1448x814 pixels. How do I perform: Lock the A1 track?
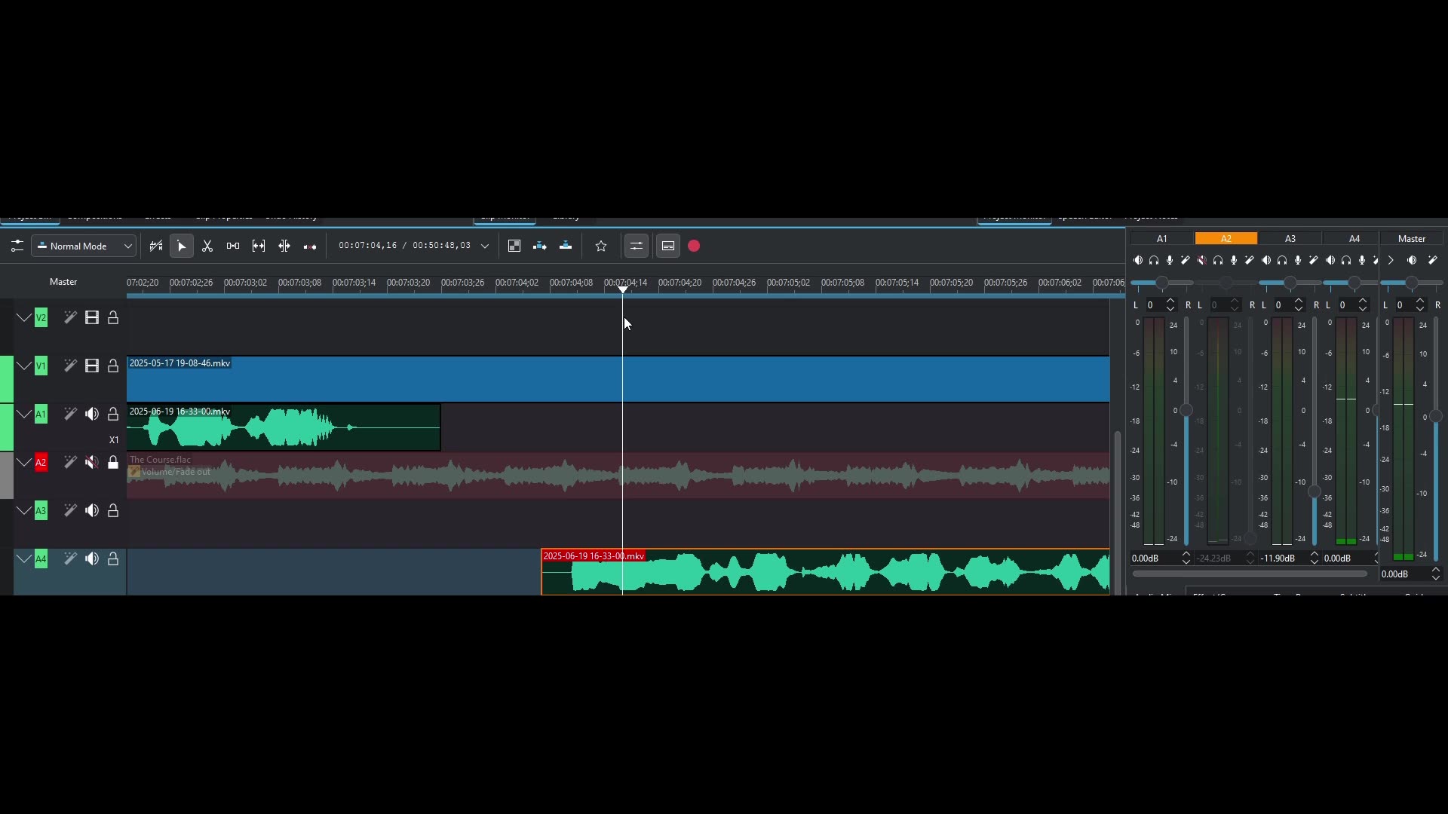[113, 415]
